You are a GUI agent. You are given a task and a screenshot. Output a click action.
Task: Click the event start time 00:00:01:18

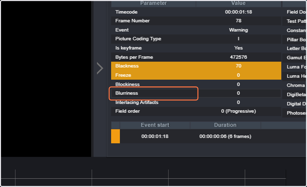(x=155, y=136)
